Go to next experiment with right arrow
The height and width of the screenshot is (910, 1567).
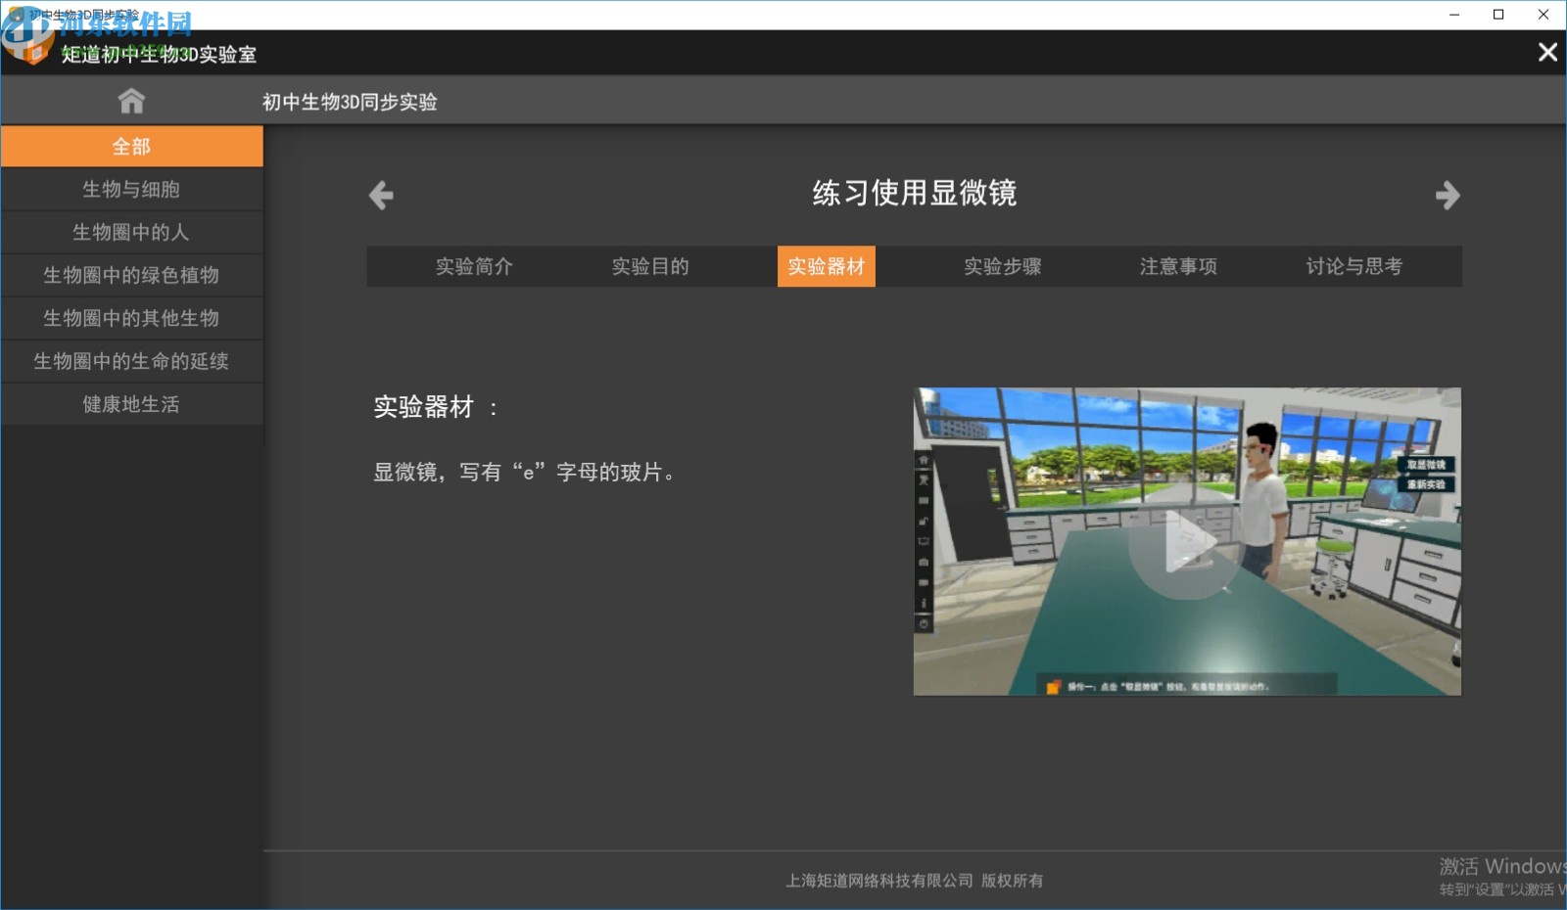point(1447,196)
